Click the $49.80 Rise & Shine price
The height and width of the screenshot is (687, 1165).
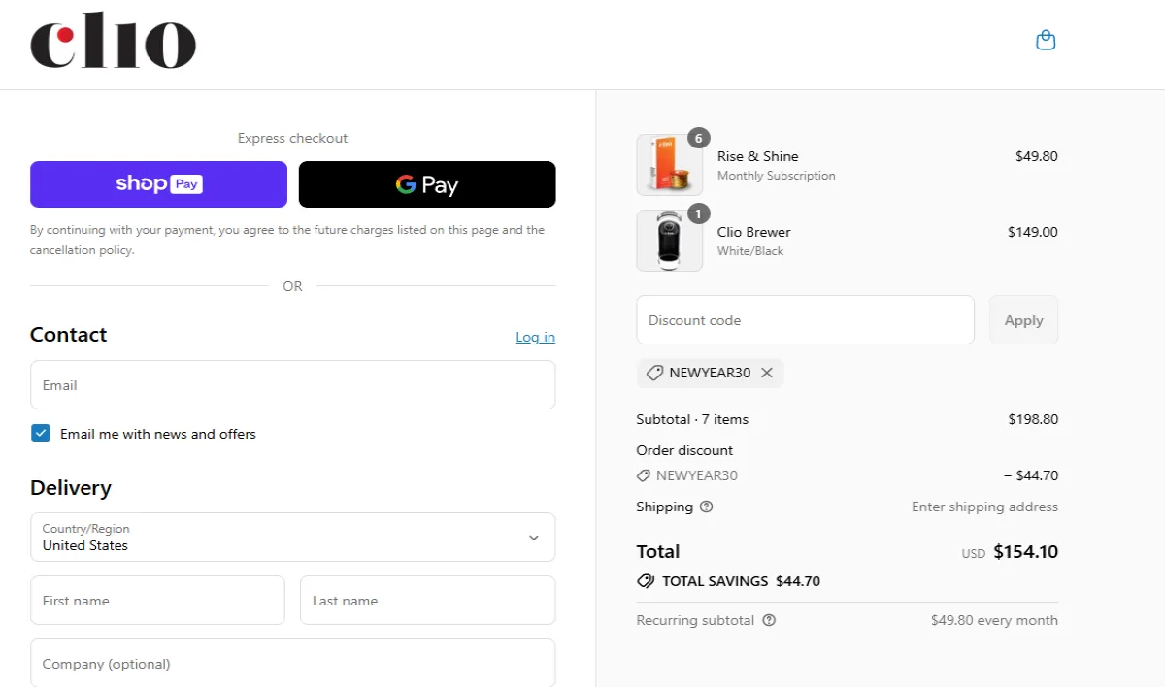pyautogui.click(x=1037, y=156)
